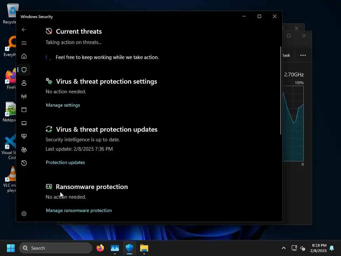Minimize the Windows Security window
The image size is (341, 256).
244,16
